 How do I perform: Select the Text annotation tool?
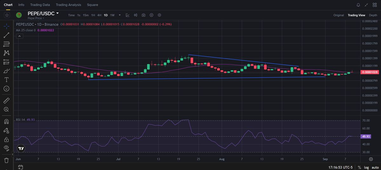[x=6, y=80]
